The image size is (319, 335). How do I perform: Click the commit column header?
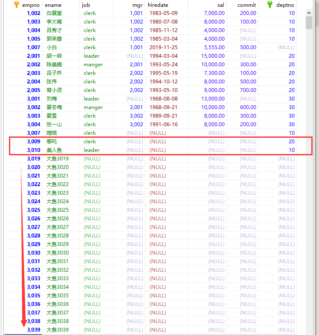click(x=242, y=5)
